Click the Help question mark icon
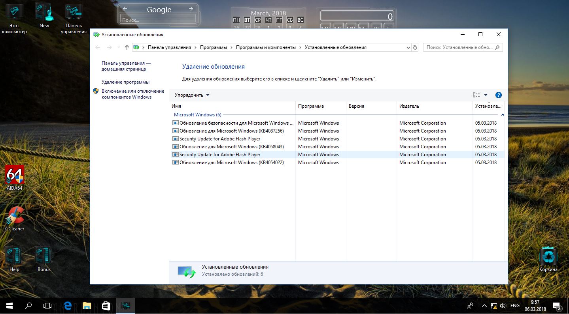The image size is (569, 314). 498,95
